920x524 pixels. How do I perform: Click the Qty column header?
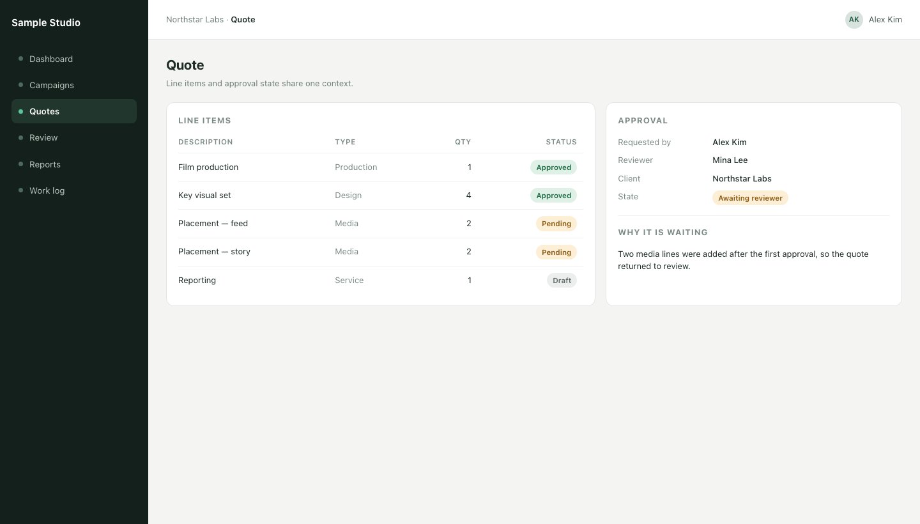(x=463, y=142)
